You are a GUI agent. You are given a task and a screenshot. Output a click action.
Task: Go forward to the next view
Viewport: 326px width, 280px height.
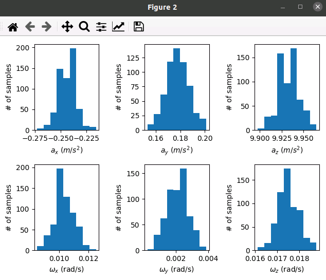(x=47, y=27)
